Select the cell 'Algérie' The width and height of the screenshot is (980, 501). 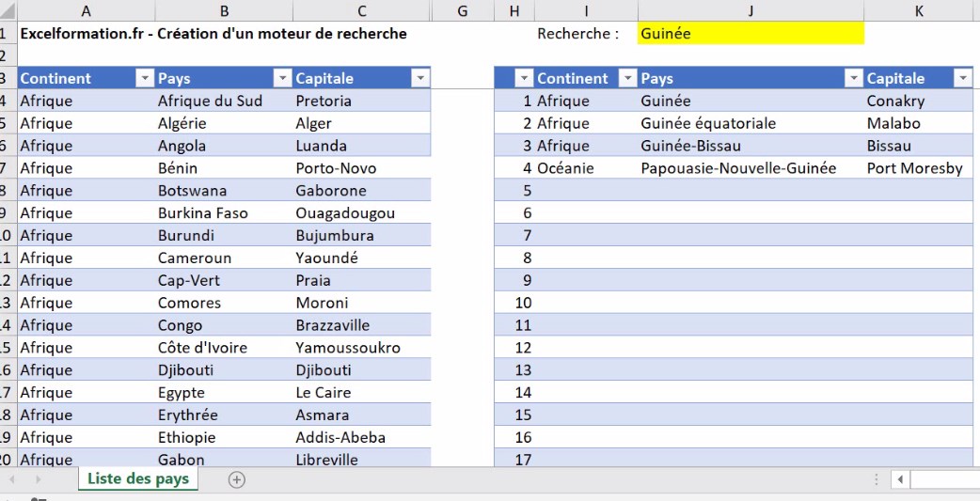[224, 123]
